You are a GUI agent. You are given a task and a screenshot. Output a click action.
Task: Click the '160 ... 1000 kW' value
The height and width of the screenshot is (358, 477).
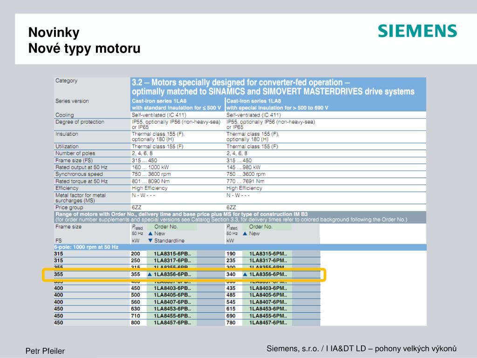tap(150, 167)
